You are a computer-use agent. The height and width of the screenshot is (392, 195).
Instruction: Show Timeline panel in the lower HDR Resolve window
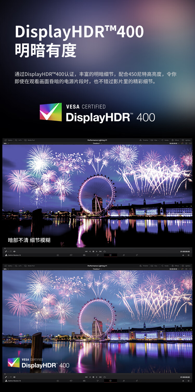pyautogui.click(x=144, y=266)
